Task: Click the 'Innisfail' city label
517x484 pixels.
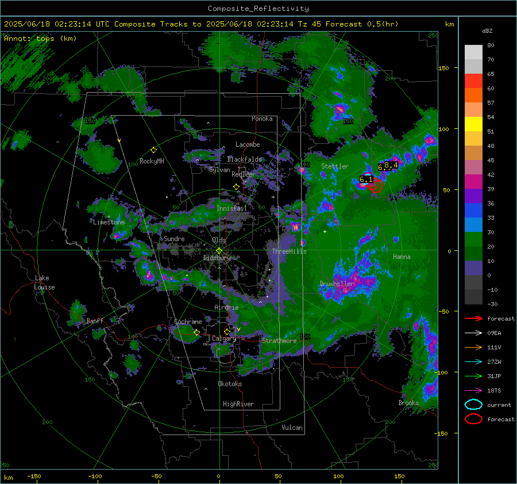Action: pos(232,208)
